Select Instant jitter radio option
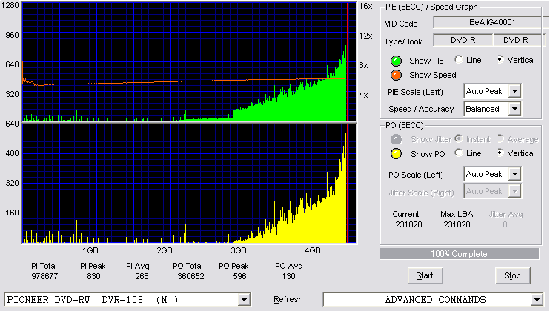 point(458,138)
